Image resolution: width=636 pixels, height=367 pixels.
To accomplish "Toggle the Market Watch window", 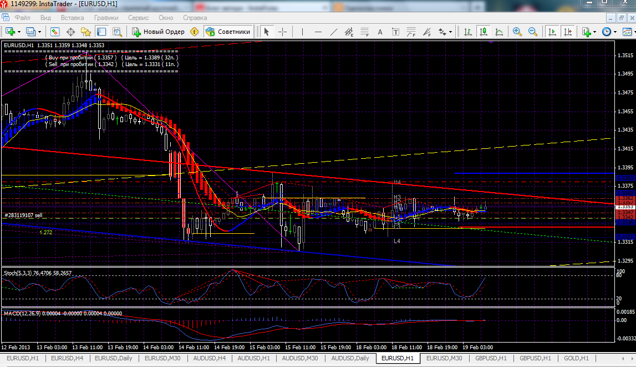I will [55, 32].
